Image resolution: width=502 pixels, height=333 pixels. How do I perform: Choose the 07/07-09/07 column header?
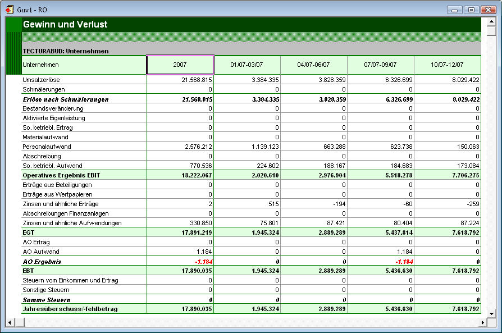pos(380,65)
